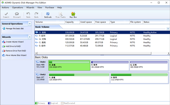This screenshot has width=170, height=105.
Task: Click the Create Volume Wizard icon
Action: pos(4,42)
